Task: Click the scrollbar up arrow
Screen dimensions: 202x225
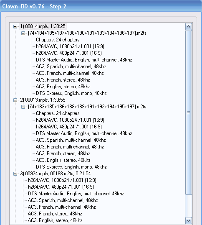Action: coord(189,26)
